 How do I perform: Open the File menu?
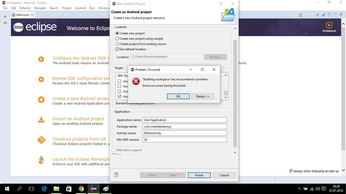(x=5, y=8)
